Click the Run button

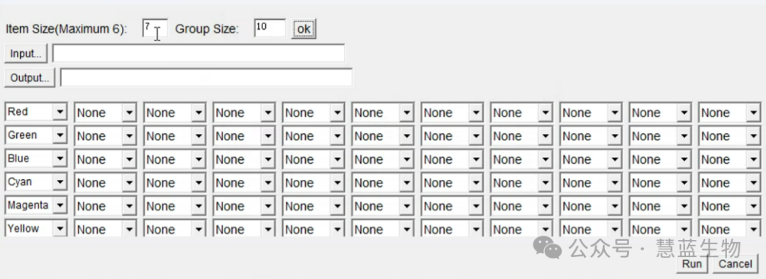[692, 264]
